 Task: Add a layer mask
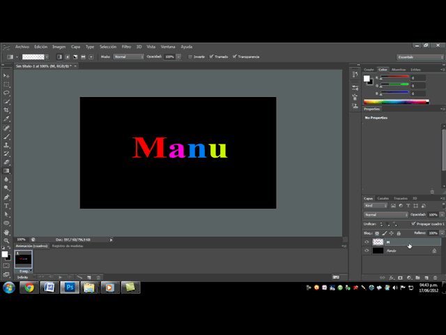click(400, 278)
